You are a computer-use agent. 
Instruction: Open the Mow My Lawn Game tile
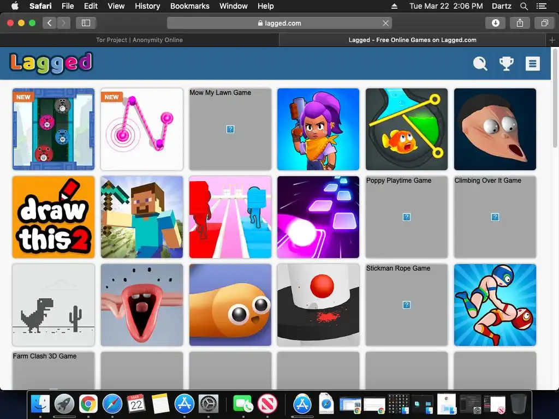pyautogui.click(x=230, y=129)
